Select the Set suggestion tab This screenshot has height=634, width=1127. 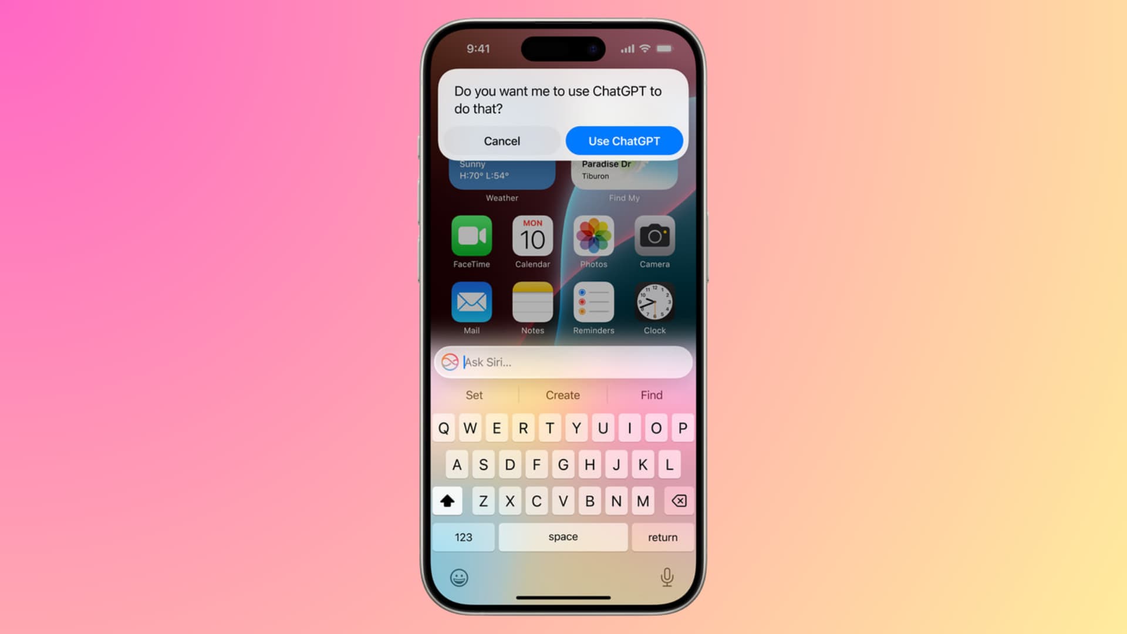472,395
